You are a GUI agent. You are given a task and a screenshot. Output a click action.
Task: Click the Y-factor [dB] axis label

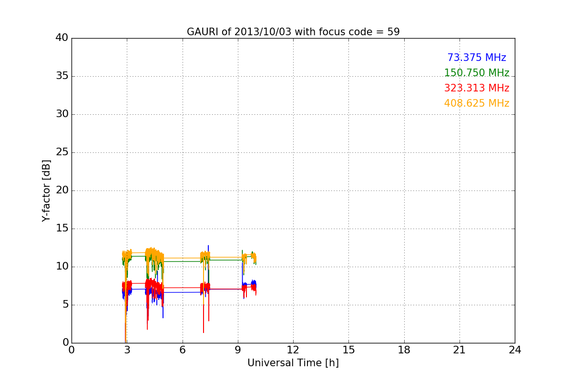tap(46, 190)
